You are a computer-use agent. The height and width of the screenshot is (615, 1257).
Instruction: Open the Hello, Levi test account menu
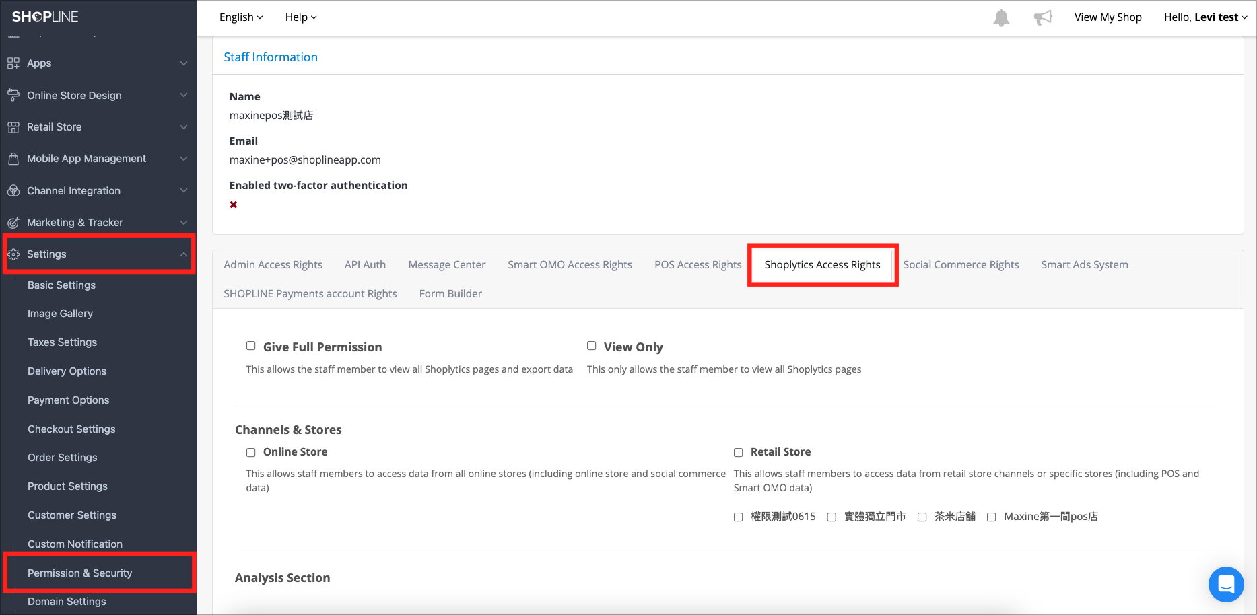pos(1206,17)
